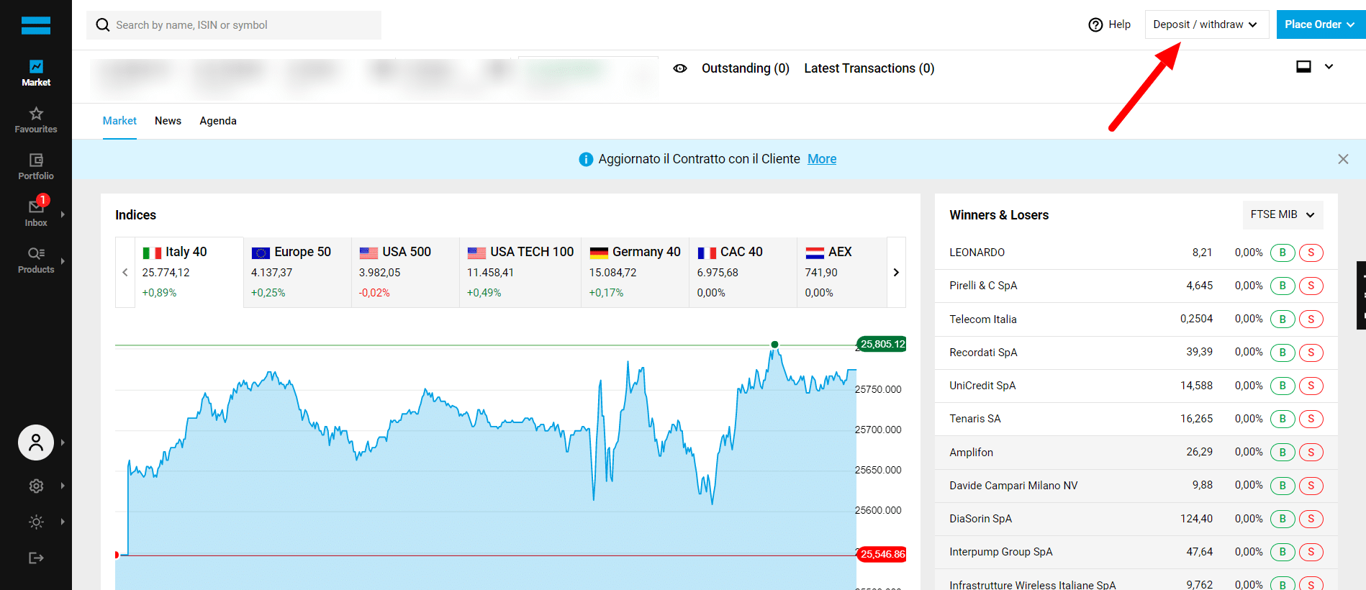Select the Italy 40 index tab
Viewport: 1366px width, 590px height.
pyautogui.click(x=189, y=272)
